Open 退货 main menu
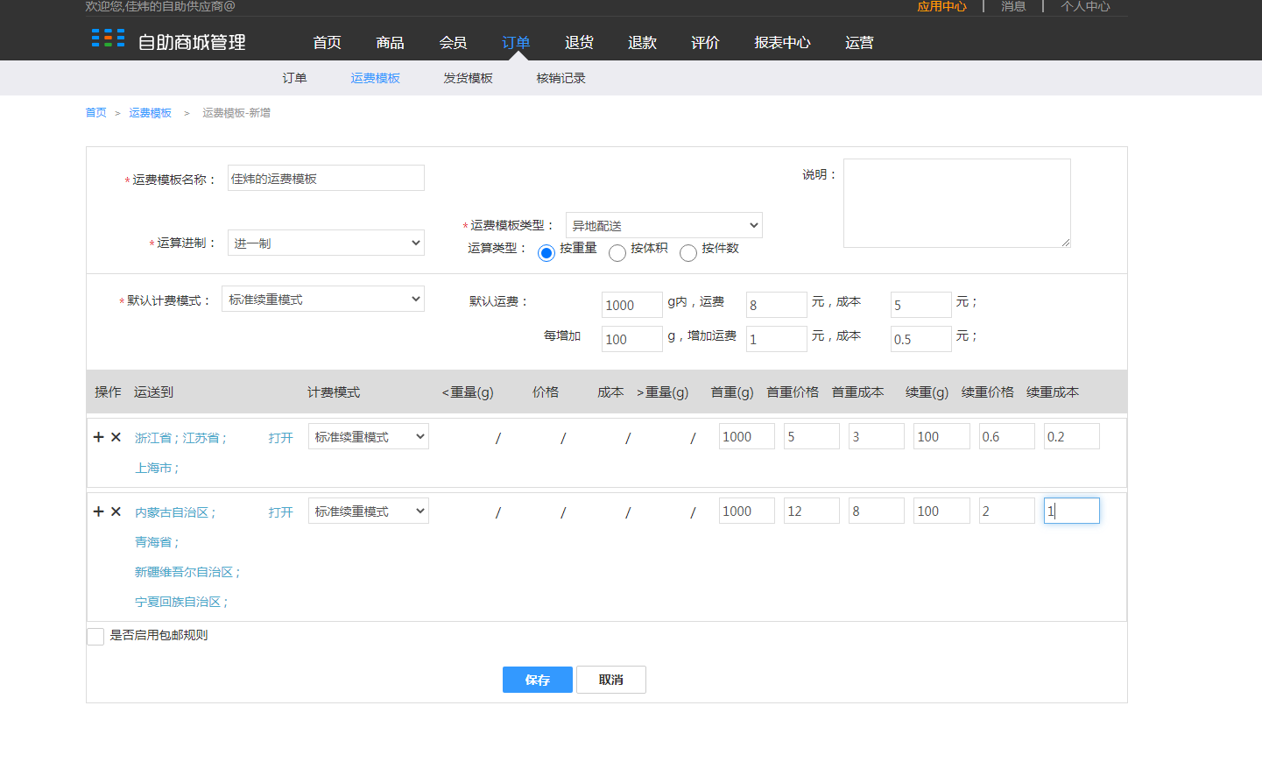The width and height of the screenshot is (1262, 762). [579, 42]
